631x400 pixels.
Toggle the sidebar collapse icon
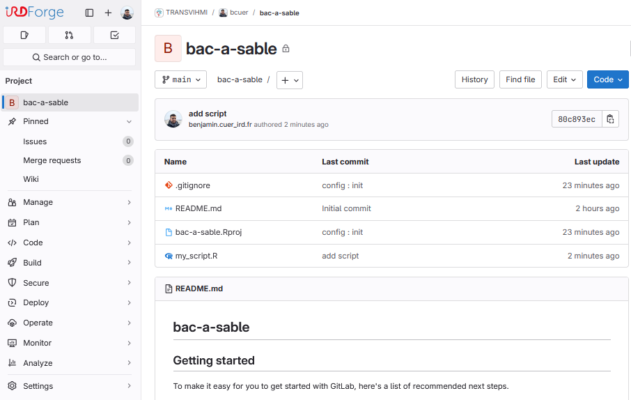[89, 13]
